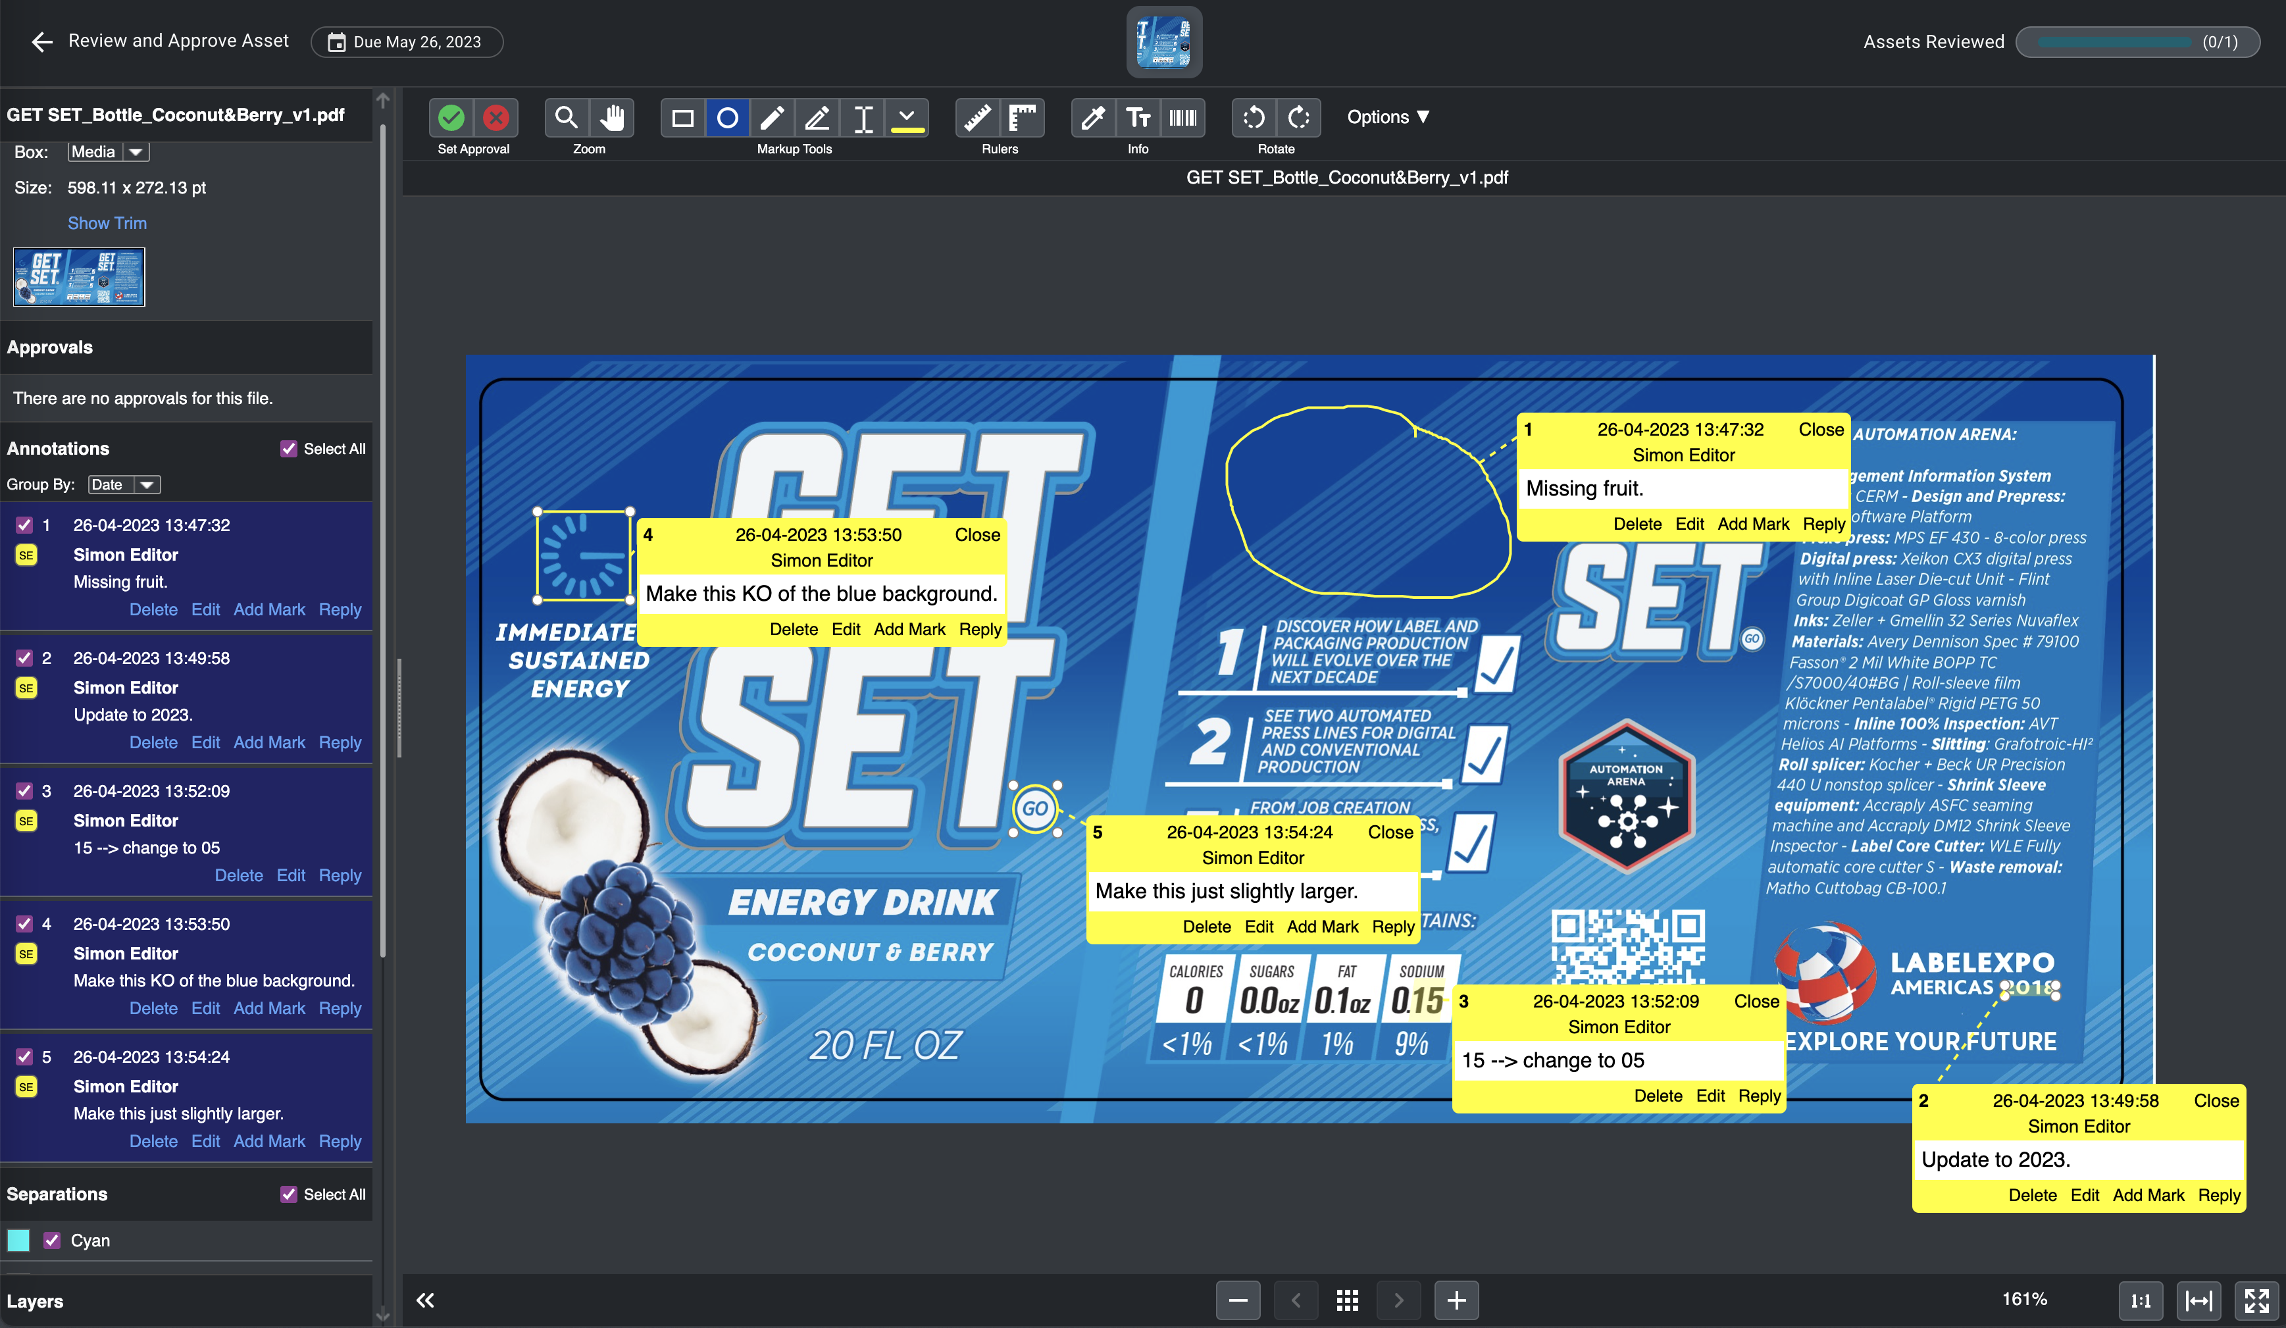The height and width of the screenshot is (1328, 2286).
Task: Click Delete in KO blue background popup
Action: 794,628
